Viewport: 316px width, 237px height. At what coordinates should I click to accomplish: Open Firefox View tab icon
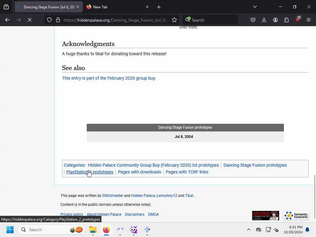click(6, 7)
